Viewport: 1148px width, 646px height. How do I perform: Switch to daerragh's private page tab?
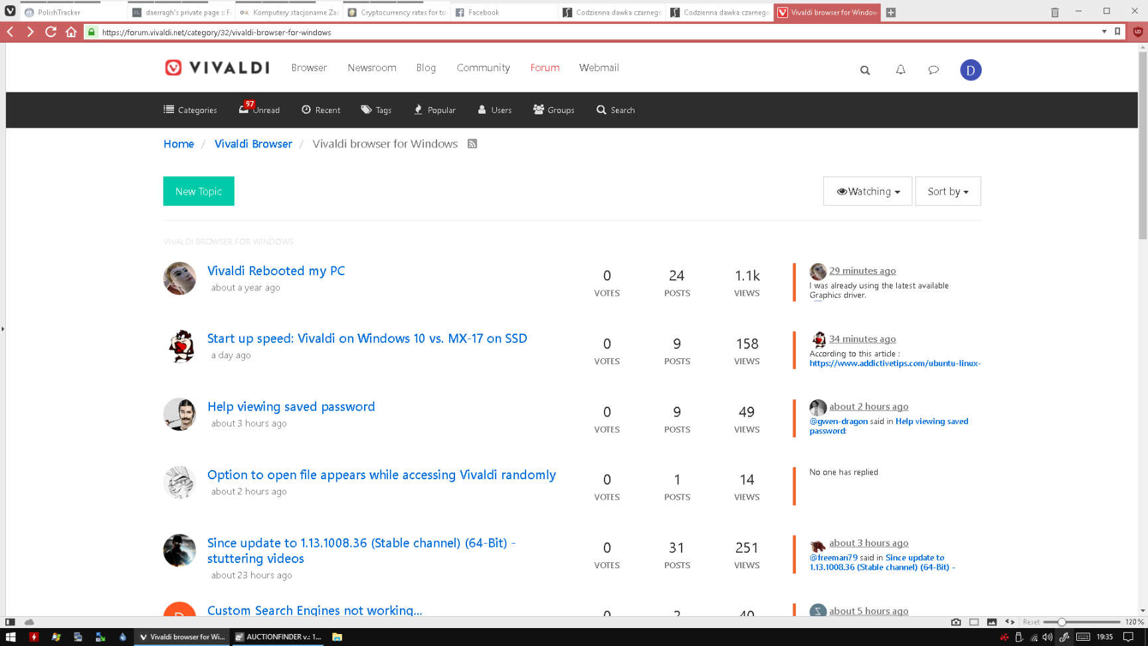[x=181, y=12]
